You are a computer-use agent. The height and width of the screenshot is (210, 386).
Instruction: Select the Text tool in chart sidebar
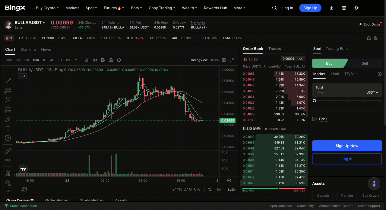click(x=8, y=129)
